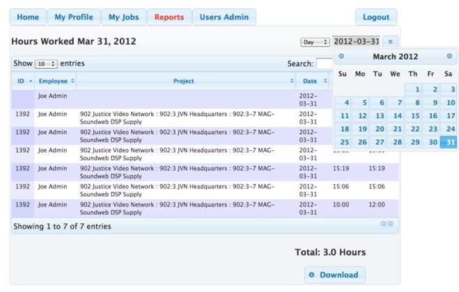Pick March 1 in the calendar
Screen dimensions: 459x292
click(413, 90)
